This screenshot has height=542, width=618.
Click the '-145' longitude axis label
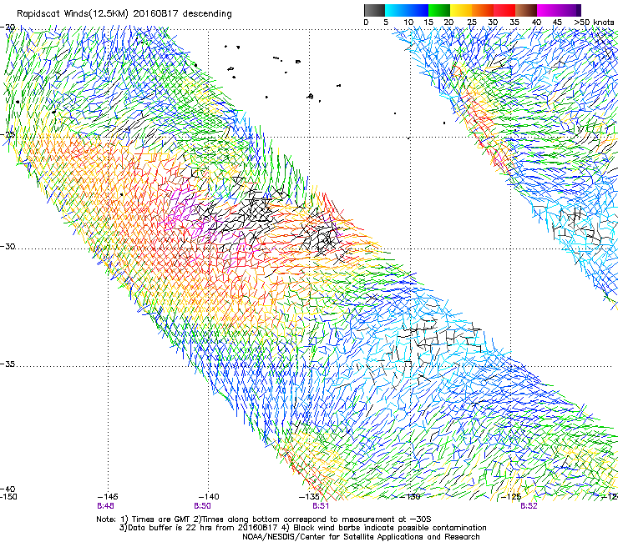[108, 497]
